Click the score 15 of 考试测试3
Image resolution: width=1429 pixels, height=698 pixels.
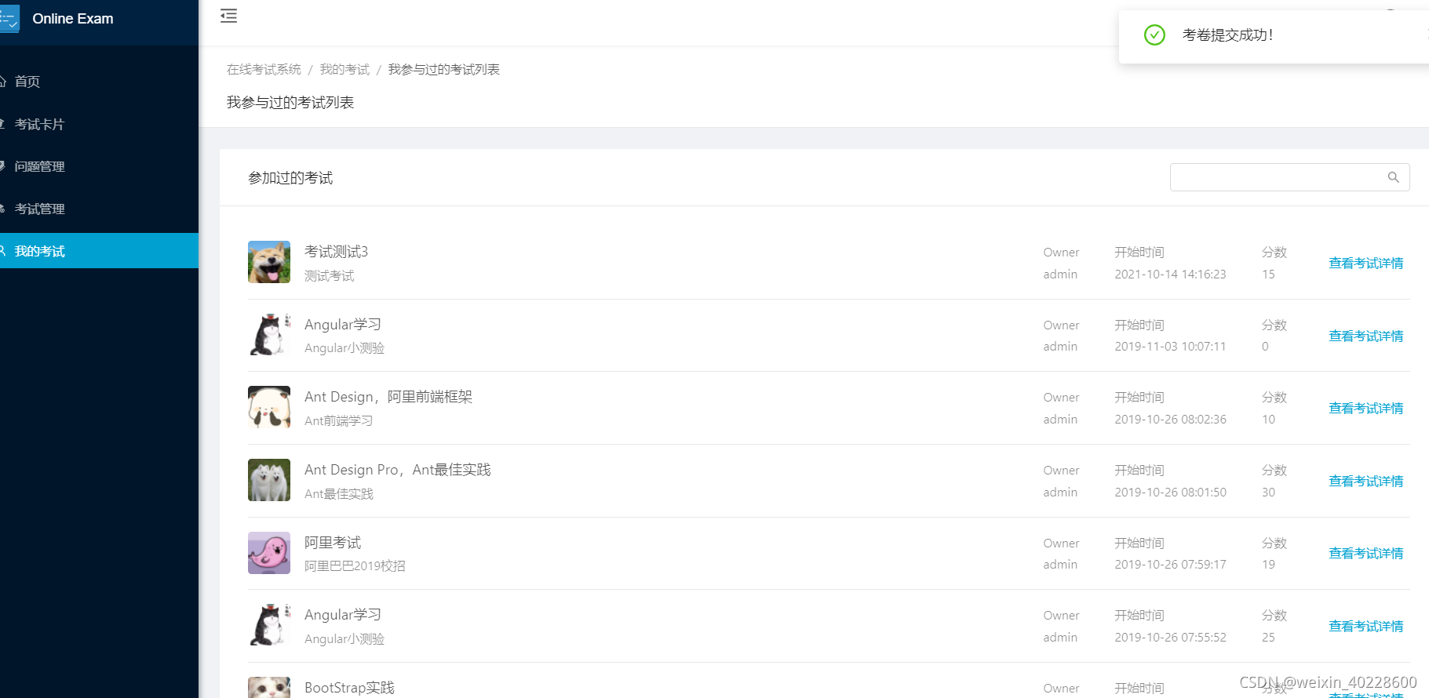[1268, 274]
